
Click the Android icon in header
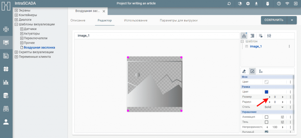click(x=268, y=4)
